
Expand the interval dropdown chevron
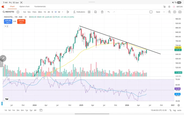(x=63, y=12)
